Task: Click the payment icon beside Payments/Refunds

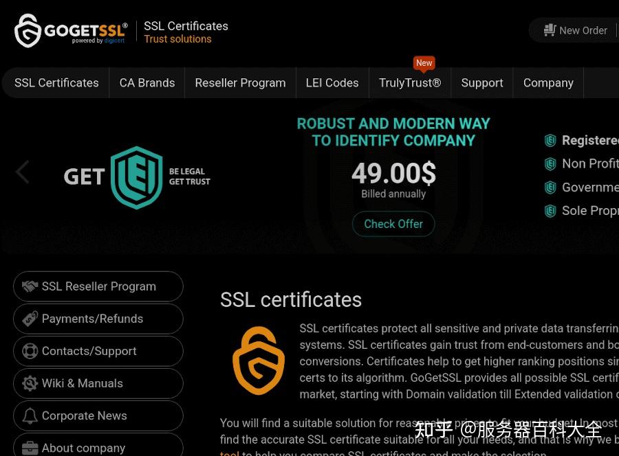Action: [x=30, y=319]
